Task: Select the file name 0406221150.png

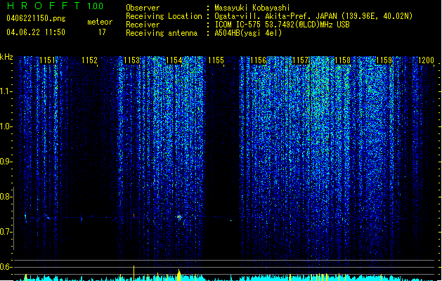Action: click(36, 18)
